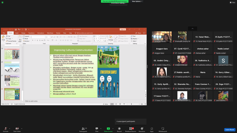Viewport: 237px width, 133px height.
Task: Open View Options dropdown at top
Action: point(137,1)
